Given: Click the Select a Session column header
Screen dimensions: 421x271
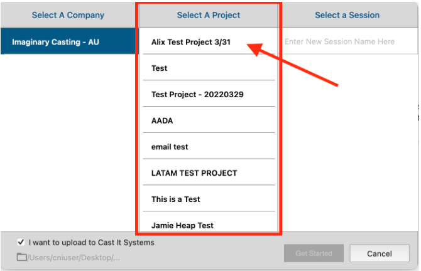Looking at the screenshot, I should click(x=347, y=15).
